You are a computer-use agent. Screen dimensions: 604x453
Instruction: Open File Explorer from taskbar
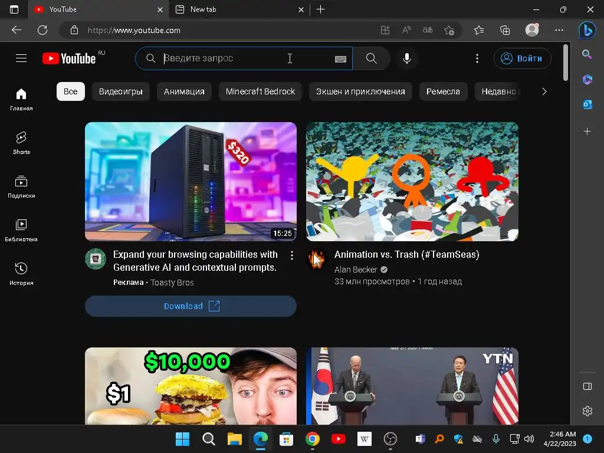coord(234,439)
